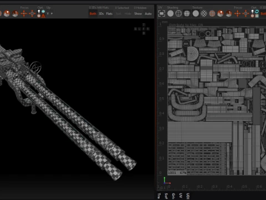266x200 pixels.
Task: Toggle light bulb option in UV toolbar
Action: [x=253, y=12]
